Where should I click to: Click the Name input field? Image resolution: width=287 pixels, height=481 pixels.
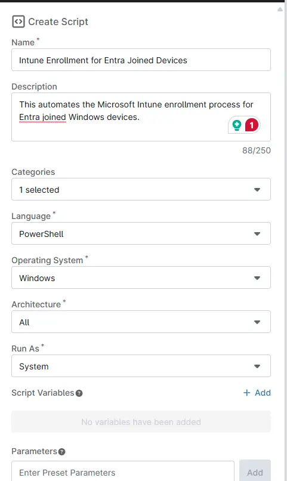141,60
